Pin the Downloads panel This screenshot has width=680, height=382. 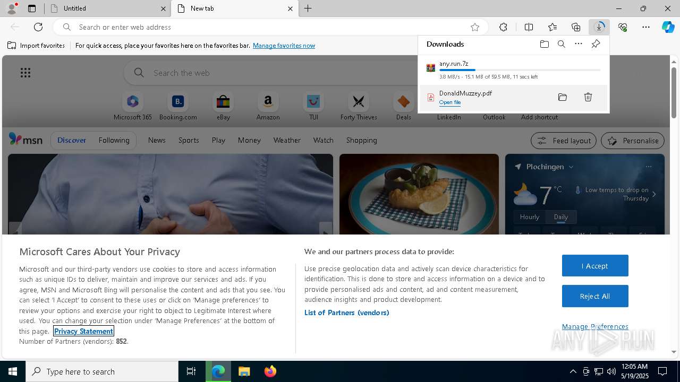point(596,44)
